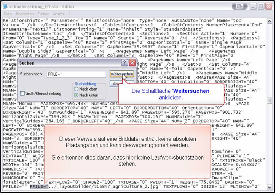Maximize the editor window
Screen dimensions: 275x193
click(x=261, y=6)
